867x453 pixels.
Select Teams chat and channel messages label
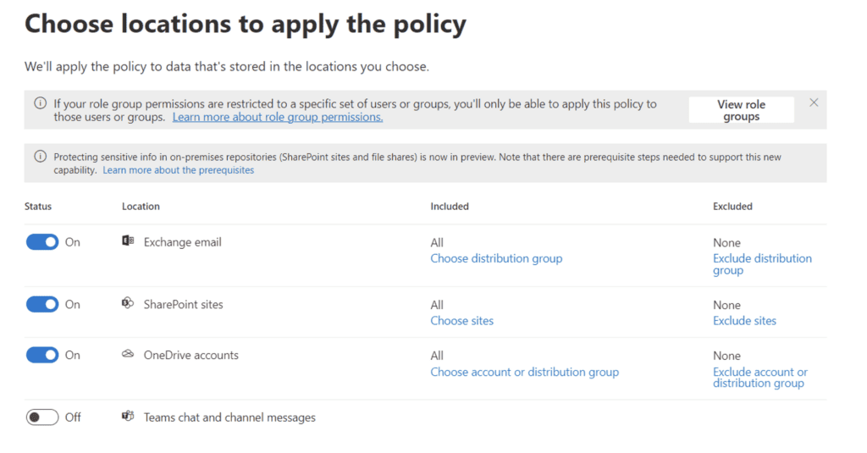[229, 417]
